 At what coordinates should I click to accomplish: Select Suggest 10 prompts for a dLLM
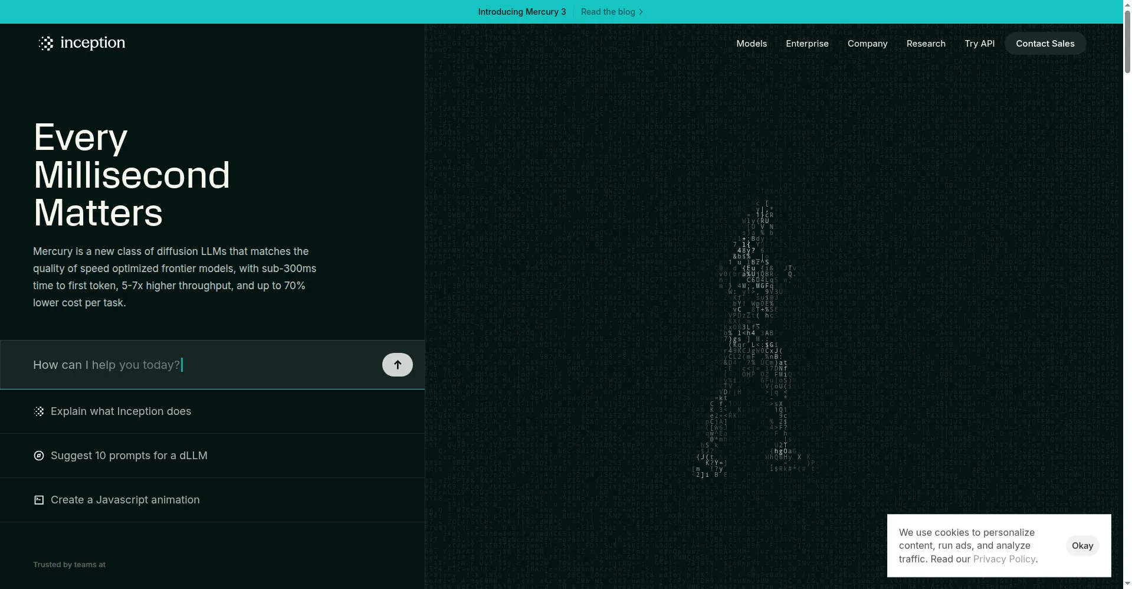tap(212, 456)
